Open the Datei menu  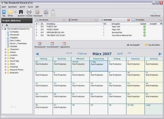click(4, 7)
